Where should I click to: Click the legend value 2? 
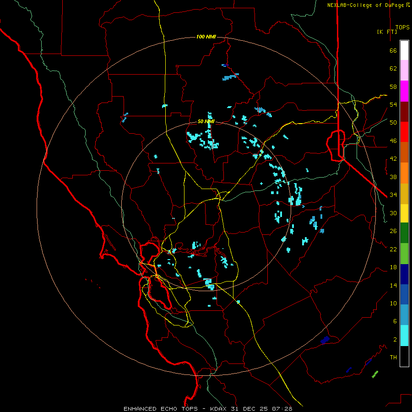coord(395,339)
